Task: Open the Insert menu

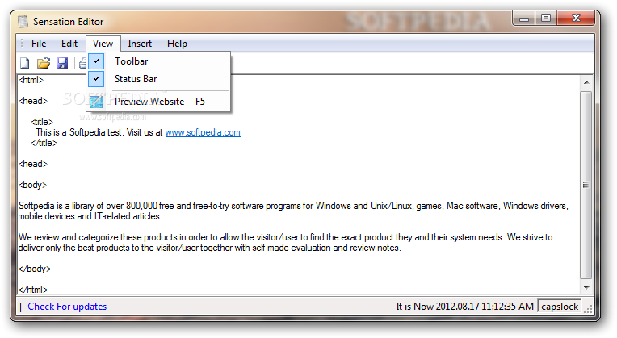Action: coord(140,44)
